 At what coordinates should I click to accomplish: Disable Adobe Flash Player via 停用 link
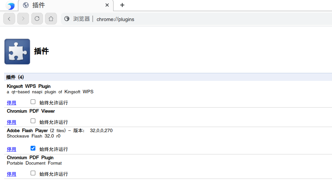[x=11, y=149]
